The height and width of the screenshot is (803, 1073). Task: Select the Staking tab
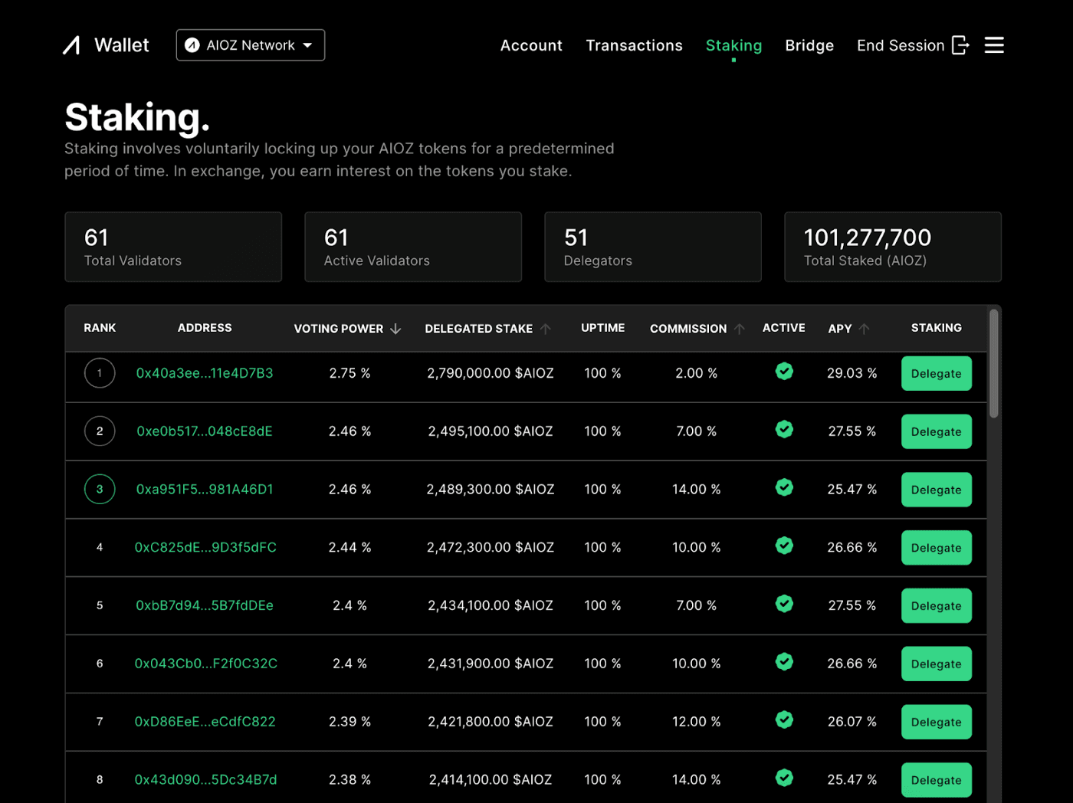[x=733, y=45]
